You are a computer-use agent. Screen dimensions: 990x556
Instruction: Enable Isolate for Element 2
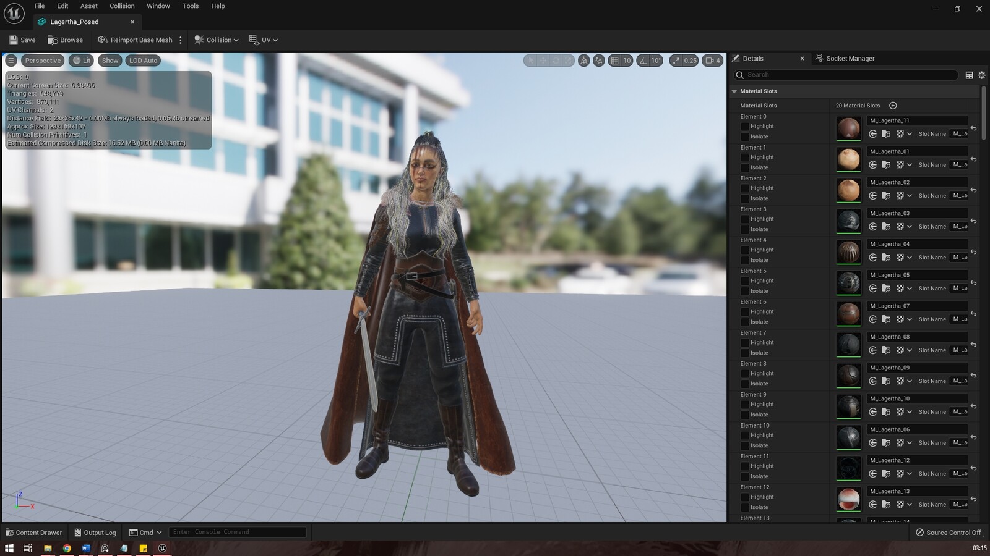click(745, 198)
